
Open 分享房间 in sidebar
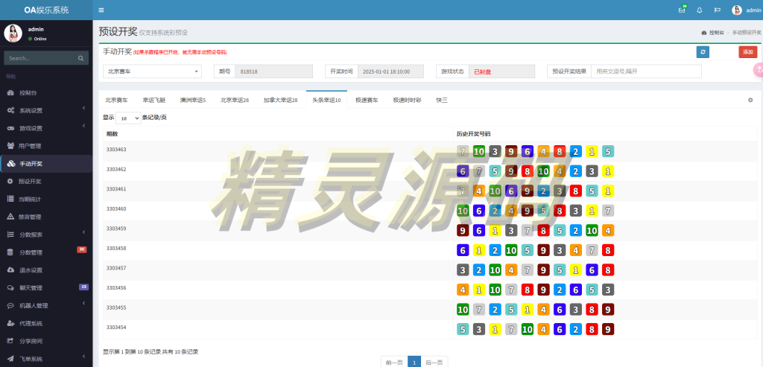coord(46,341)
